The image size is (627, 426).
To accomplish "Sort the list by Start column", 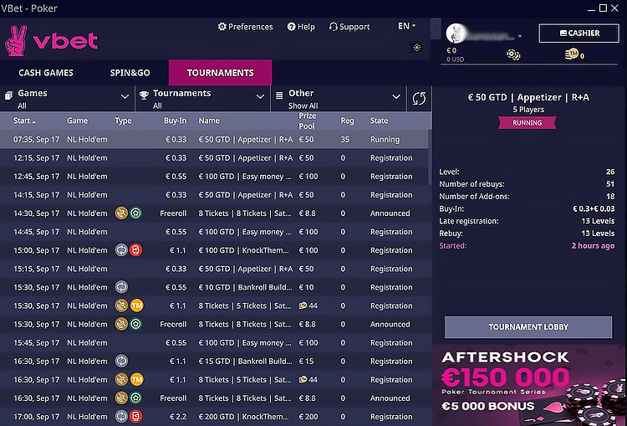I will tap(23, 121).
